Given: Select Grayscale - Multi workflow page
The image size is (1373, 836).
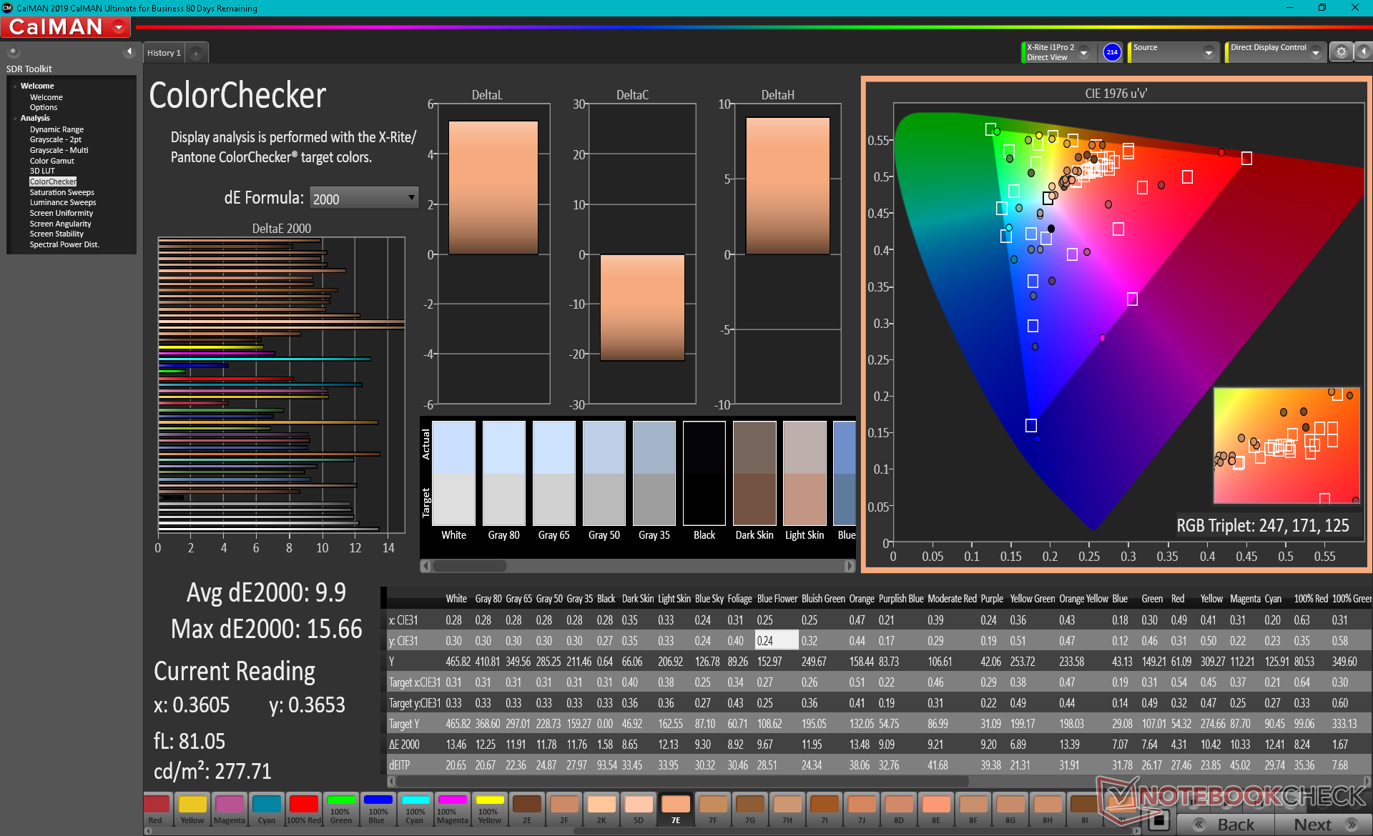Looking at the screenshot, I should pyautogui.click(x=59, y=150).
